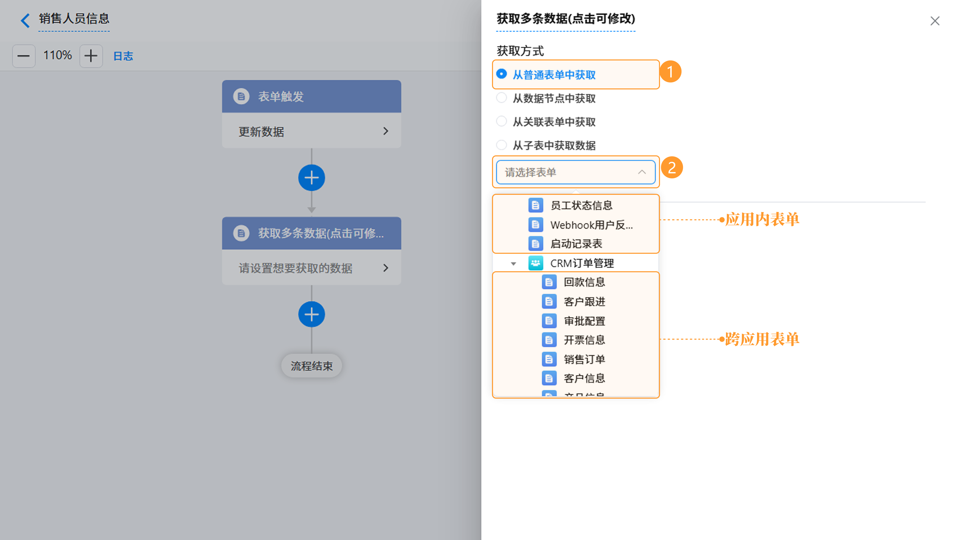Click the Webhook form document icon
Image resolution: width=960 pixels, height=540 pixels.
(535, 225)
